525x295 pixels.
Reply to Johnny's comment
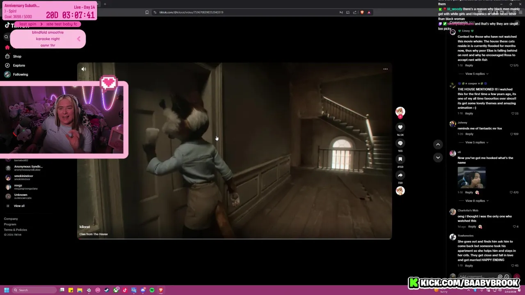(469, 134)
